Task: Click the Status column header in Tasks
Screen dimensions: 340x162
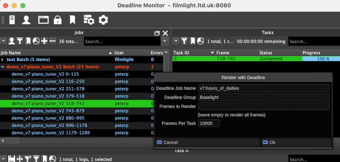Action: click(280, 53)
